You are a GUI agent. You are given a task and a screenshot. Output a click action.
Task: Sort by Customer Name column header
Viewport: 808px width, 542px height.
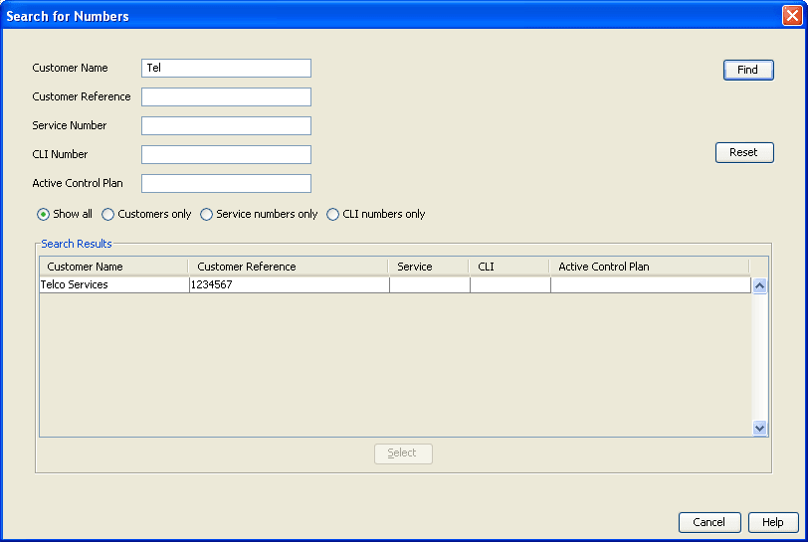[113, 267]
